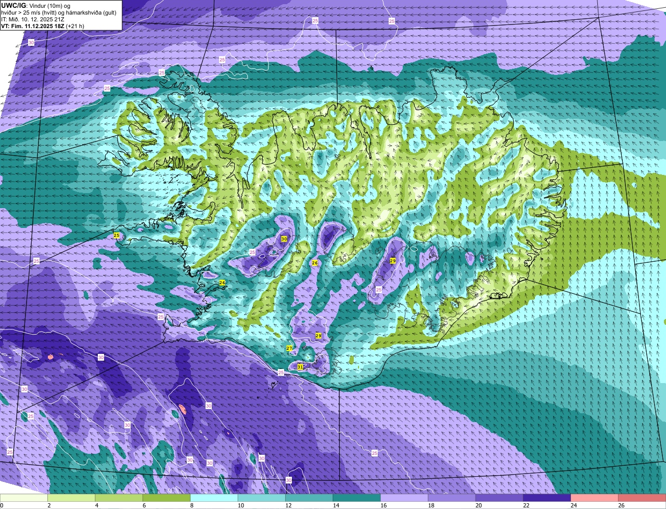Click the yellow max gust label 30

click(284, 239)
